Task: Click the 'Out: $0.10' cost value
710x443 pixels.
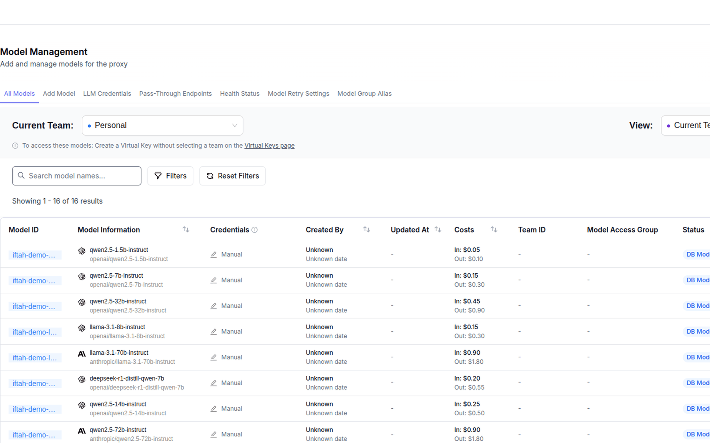Action: pos(469,259)
